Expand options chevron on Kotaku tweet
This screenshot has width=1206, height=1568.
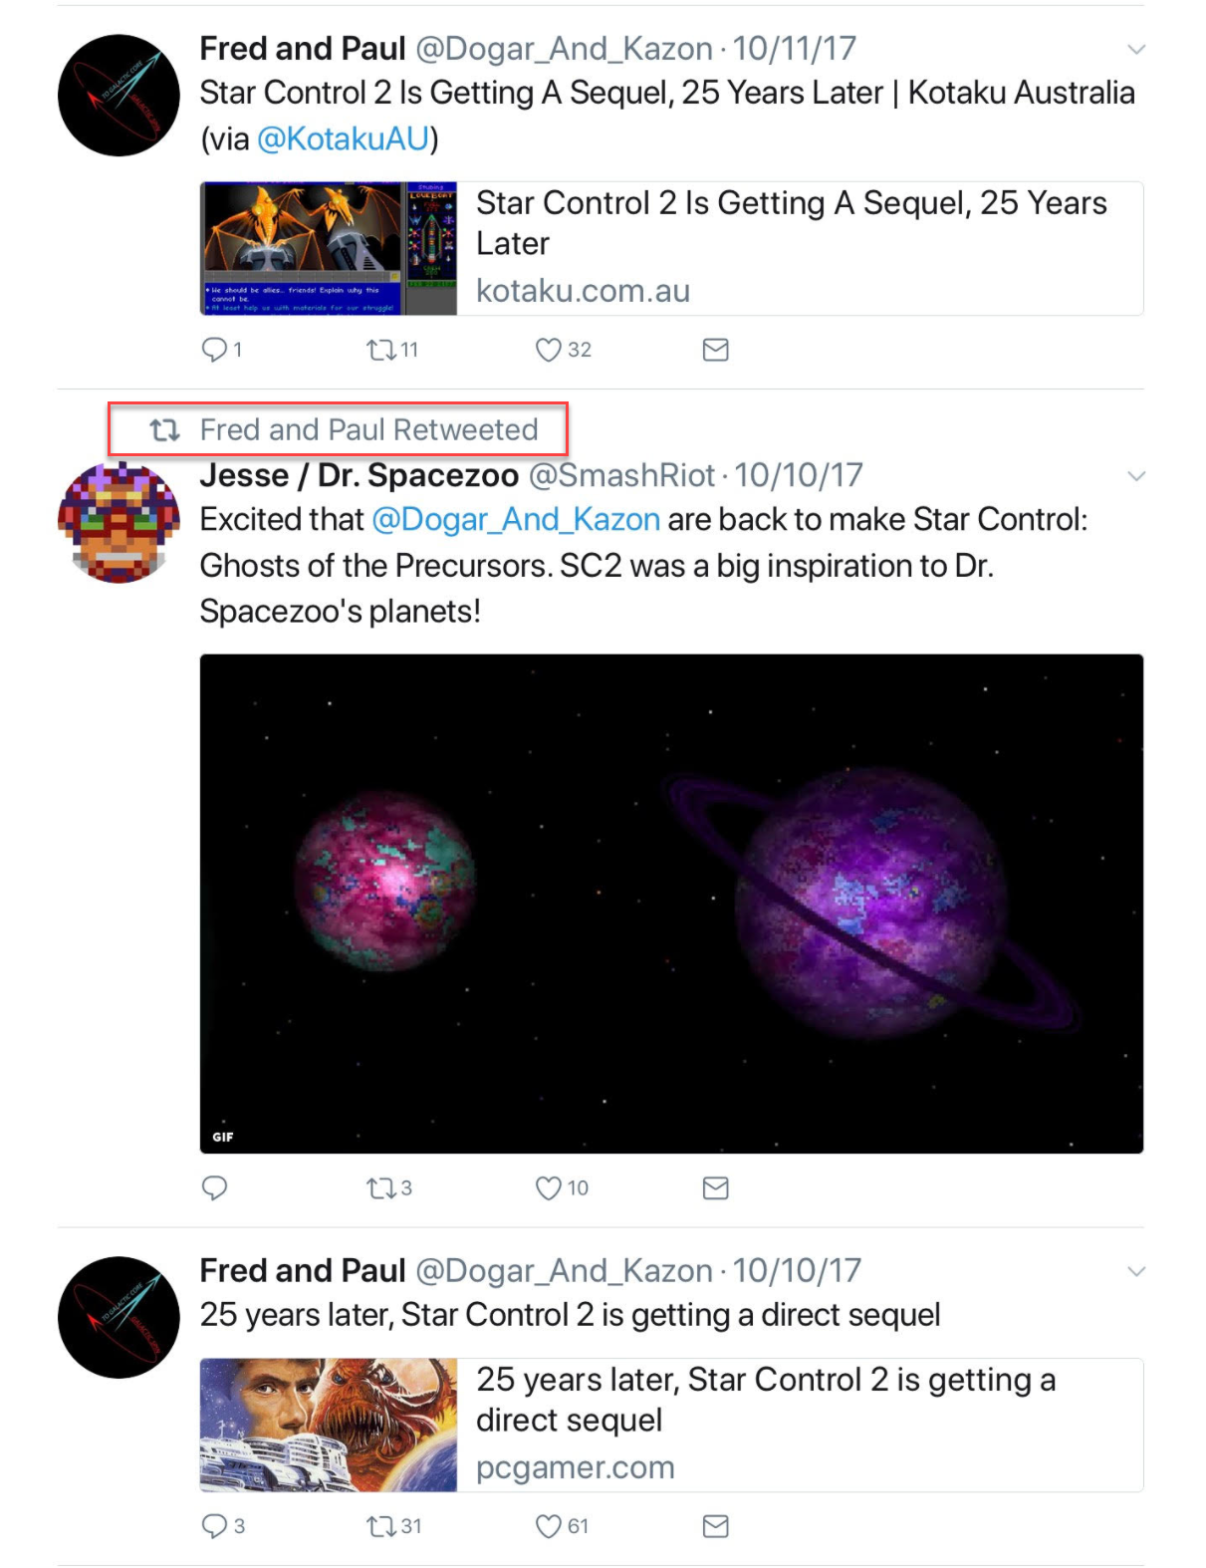(x=1136, y=49)
